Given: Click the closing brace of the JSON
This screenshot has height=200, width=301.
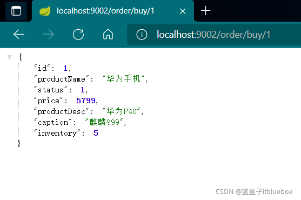Looking at the screenshot, I should (19, 143).
